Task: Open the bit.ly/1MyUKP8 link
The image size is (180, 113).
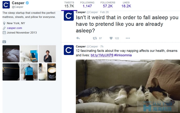Action: 102,55
